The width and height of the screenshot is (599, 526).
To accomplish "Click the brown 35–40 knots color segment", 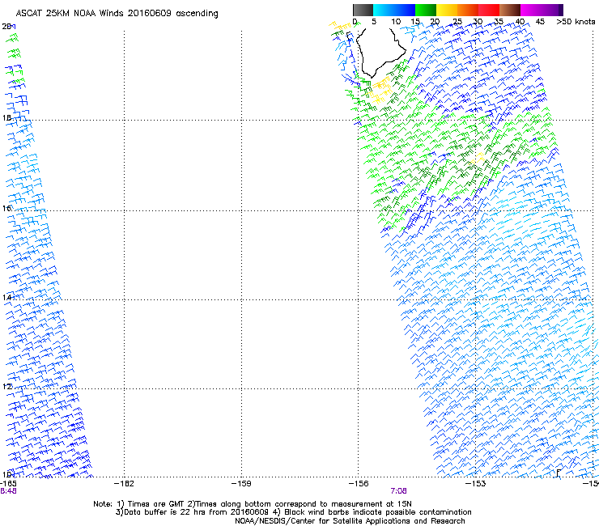I will pos(510,10).
